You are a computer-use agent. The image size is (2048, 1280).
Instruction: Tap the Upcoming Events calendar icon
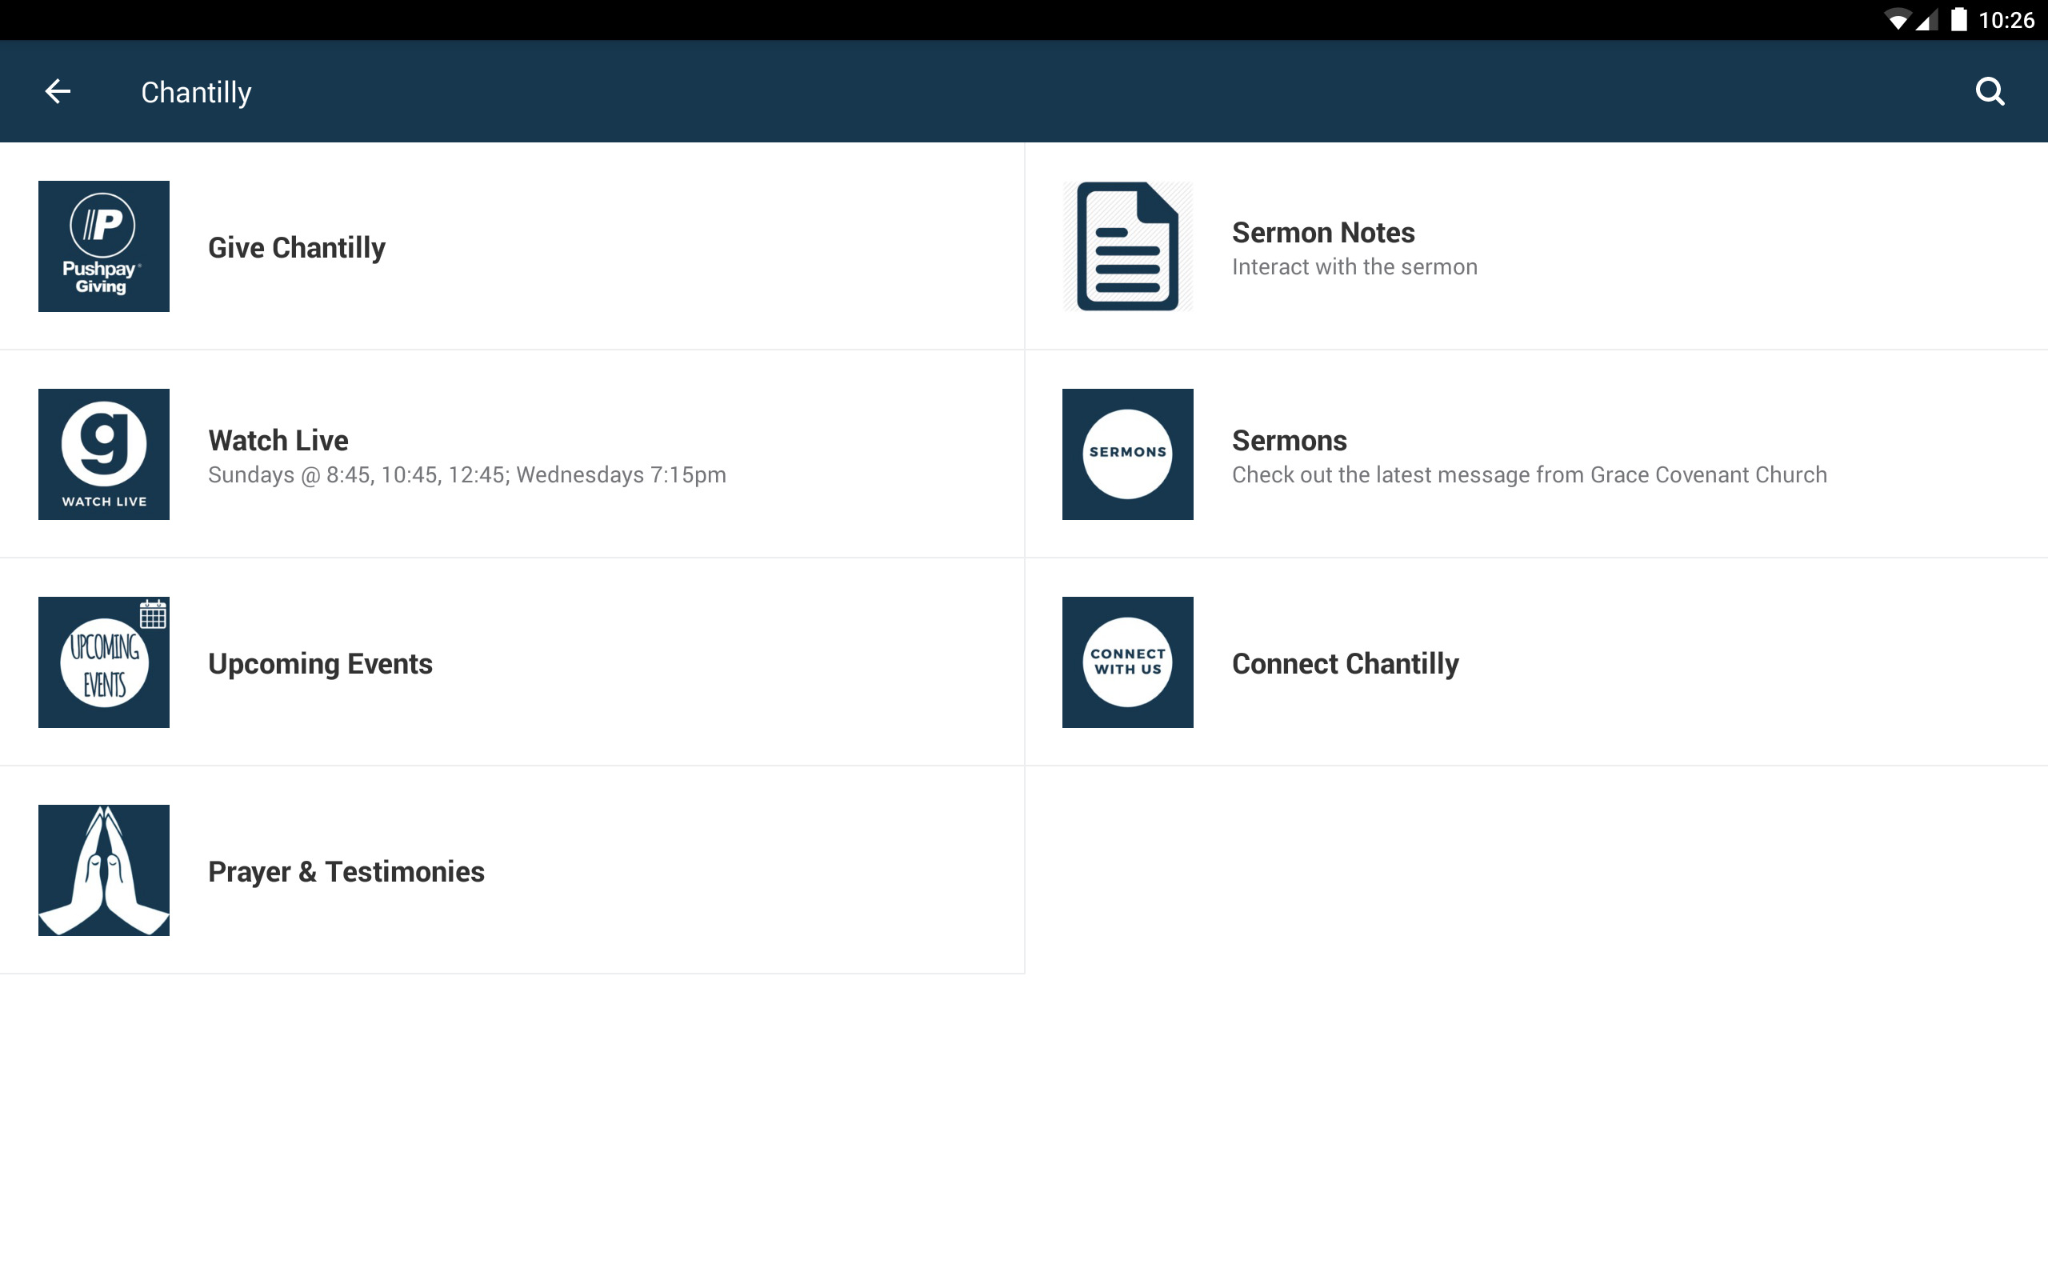click(103, 662)
